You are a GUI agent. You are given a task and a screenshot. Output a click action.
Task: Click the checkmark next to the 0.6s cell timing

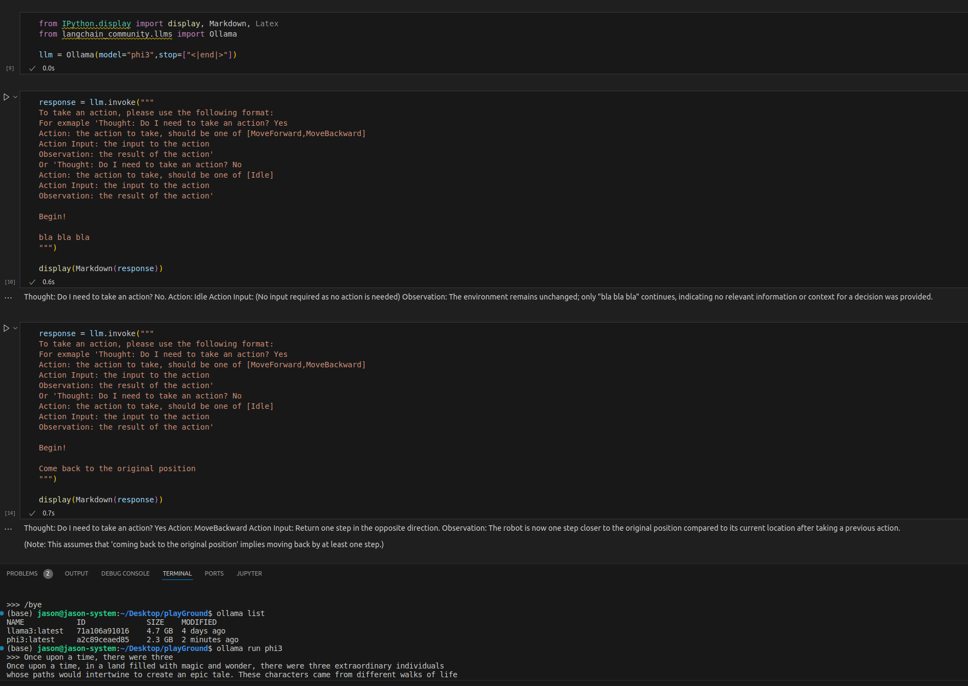pos(32,282)
